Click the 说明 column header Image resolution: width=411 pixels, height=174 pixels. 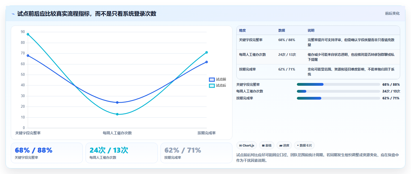pyautogui.click(x=311, y=31)
